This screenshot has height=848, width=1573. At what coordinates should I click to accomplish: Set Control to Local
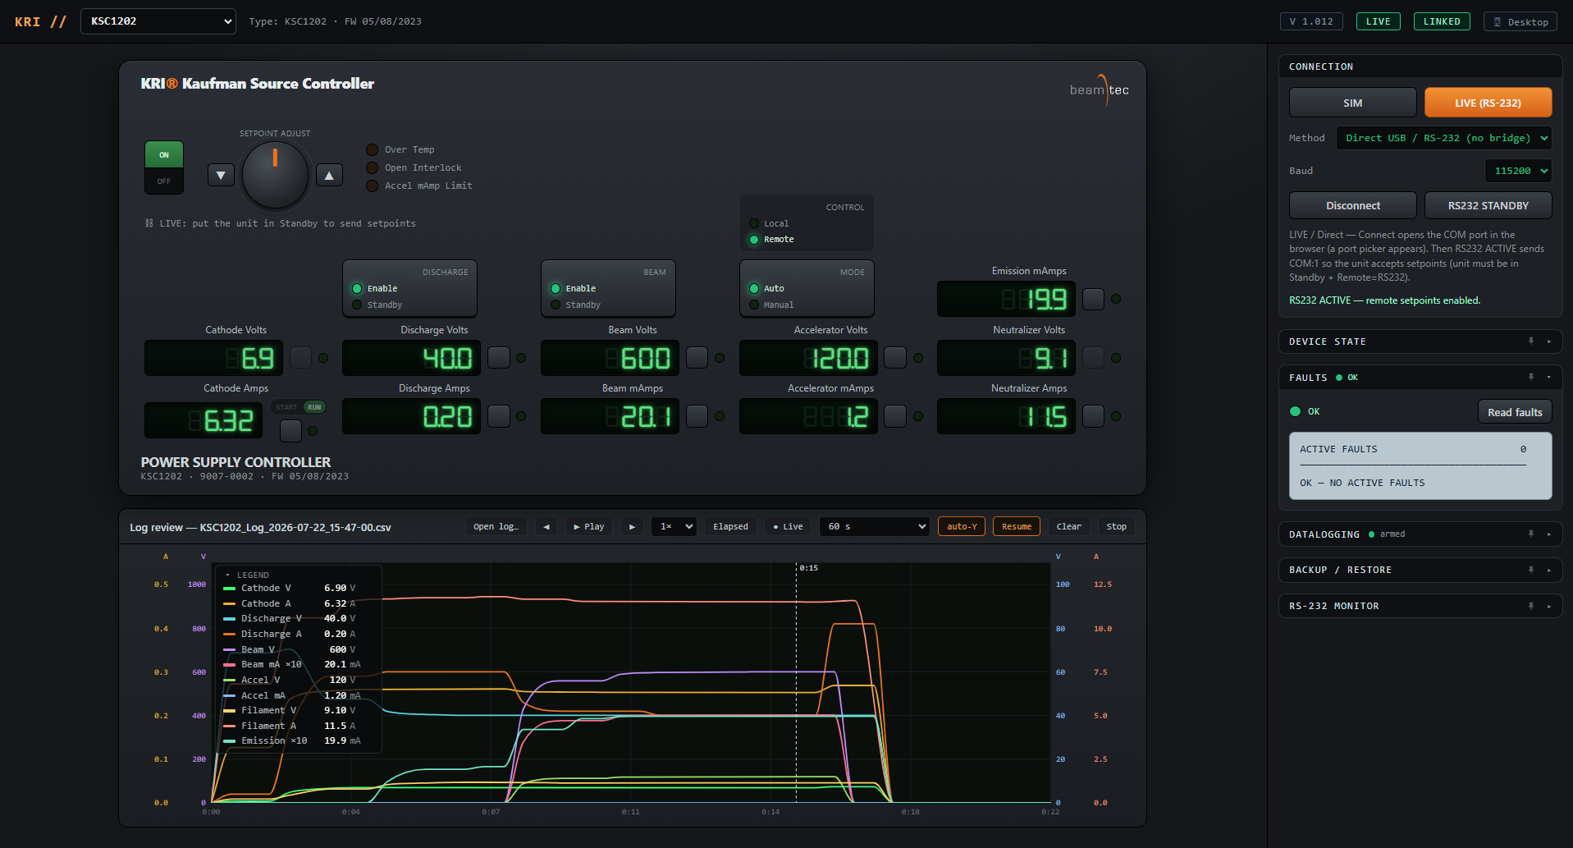pos(769,223)
